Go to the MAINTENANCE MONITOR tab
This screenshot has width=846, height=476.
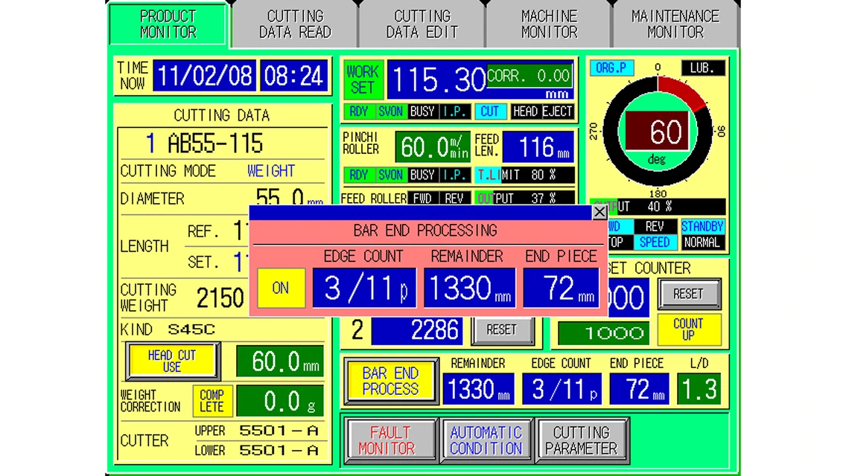(x=675, y=24)
